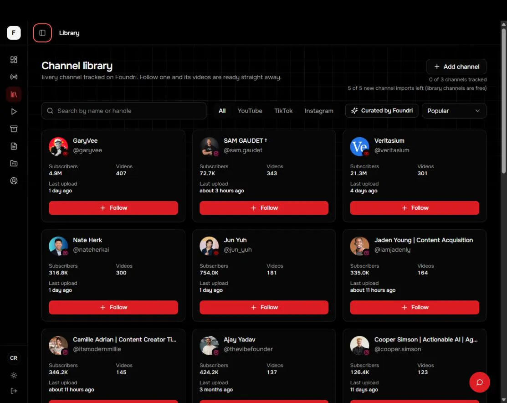Image resolution: width=507 pixels, height=403 pixels.
Task: Focus the Search by name or handle field
Action: point(124,111)
